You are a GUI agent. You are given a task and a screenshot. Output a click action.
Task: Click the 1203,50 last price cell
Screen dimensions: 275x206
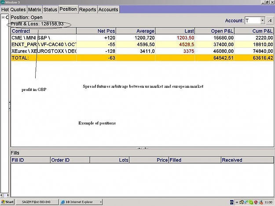point(175,38)
